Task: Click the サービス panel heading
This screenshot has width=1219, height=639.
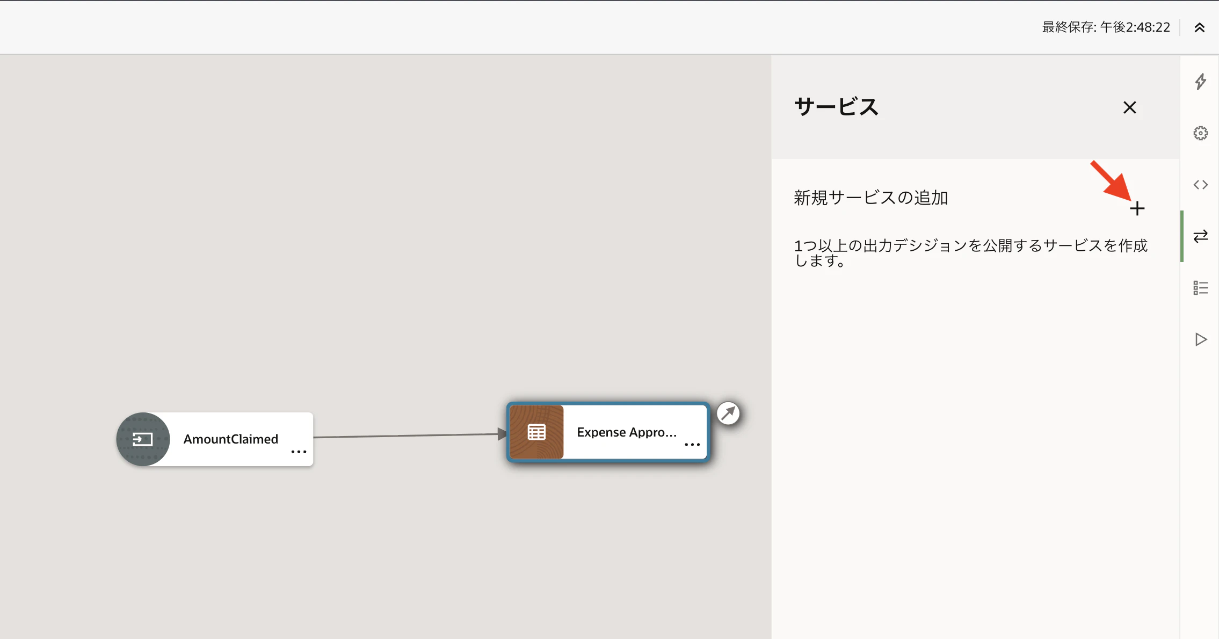Action: click(x=836, y=107)
